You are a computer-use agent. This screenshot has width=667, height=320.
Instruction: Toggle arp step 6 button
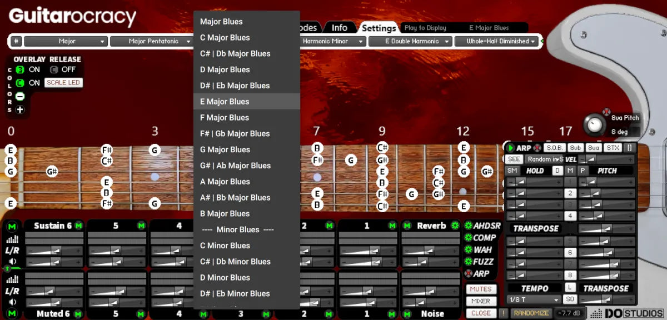coord(570,252)
